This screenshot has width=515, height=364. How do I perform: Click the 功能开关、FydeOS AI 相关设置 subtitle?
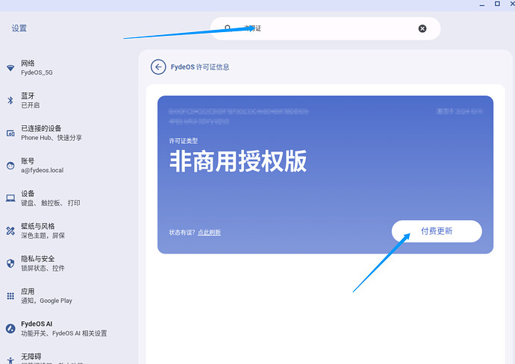pos(64,333)
